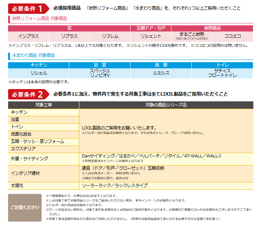Select the スパージュ text
This screenshot has height=225, width=263.
click(x=100, y=71)
